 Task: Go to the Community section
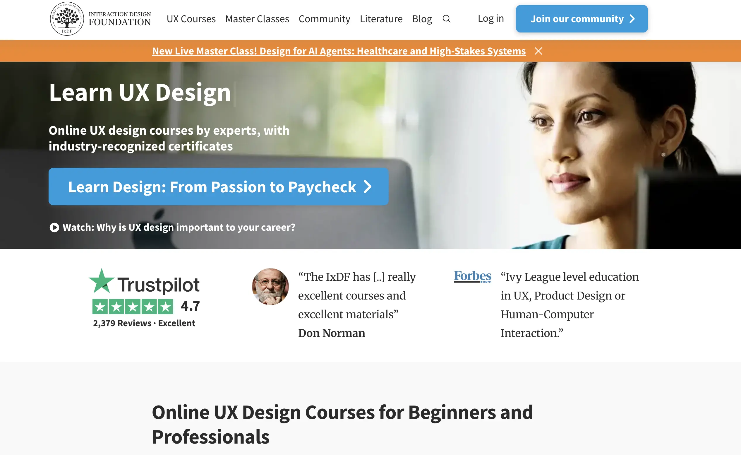point(324,19)
